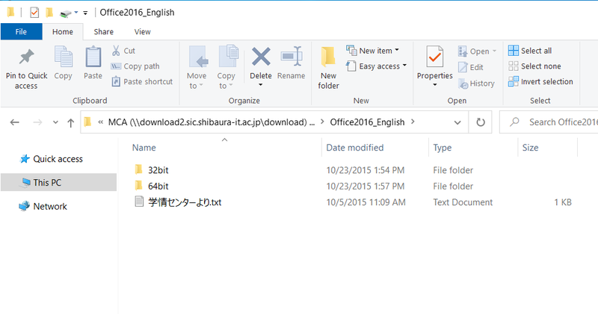The image size is (598, 314).
Task: Expand chevron after Office2016_English in address bar
Action: point(413,122)
